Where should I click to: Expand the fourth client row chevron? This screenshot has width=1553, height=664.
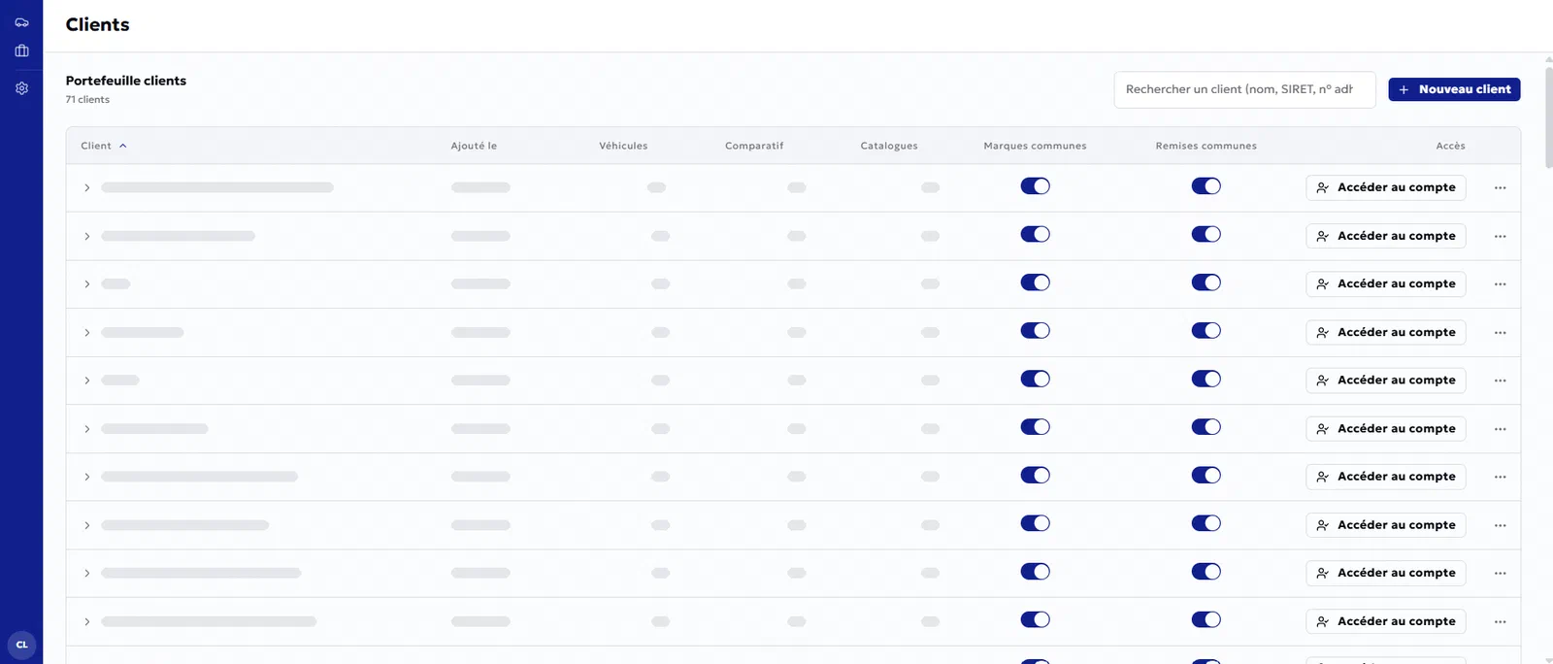click(x=86, y=332)
